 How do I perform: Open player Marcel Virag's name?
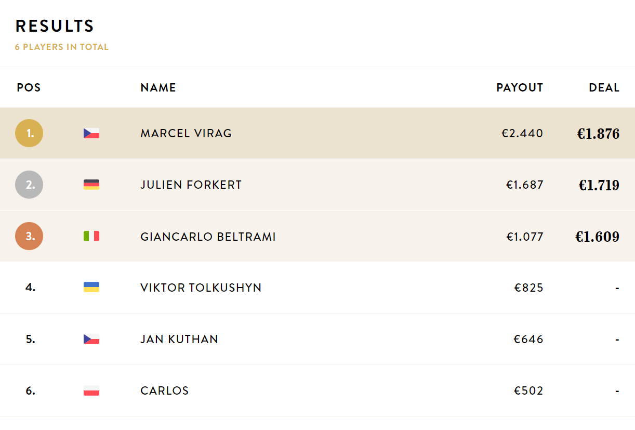tap(186, 134)
